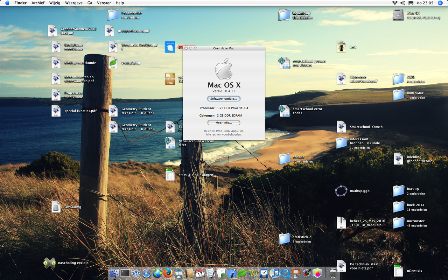Select the stats @ sjc (lesdagen) spreadsheet

170,175
